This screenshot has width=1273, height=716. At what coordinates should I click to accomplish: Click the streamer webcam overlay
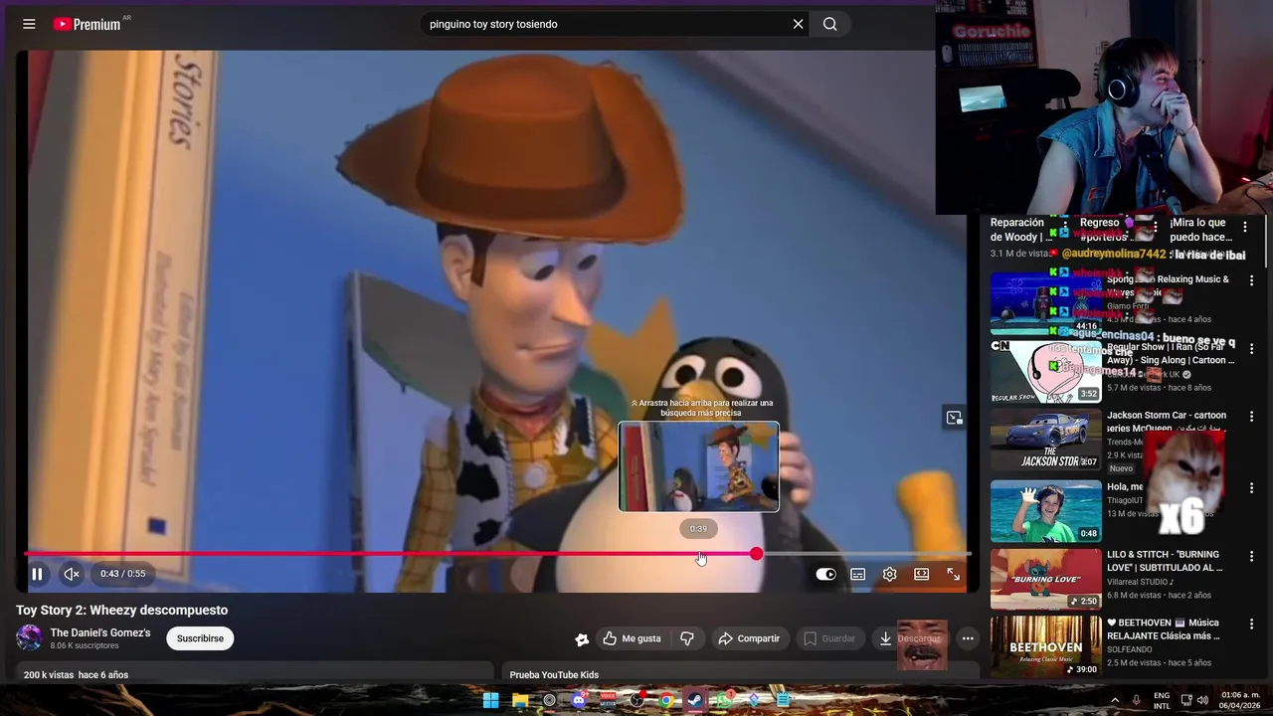[1104, 107]
